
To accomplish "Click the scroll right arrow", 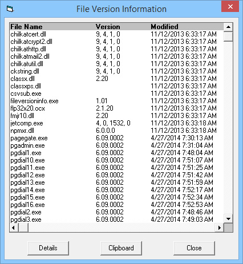I will pyautogui.click(x=220, y=228).
